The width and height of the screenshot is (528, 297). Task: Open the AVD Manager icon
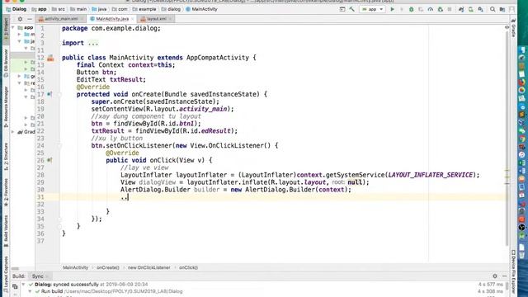tap(471, 9)
